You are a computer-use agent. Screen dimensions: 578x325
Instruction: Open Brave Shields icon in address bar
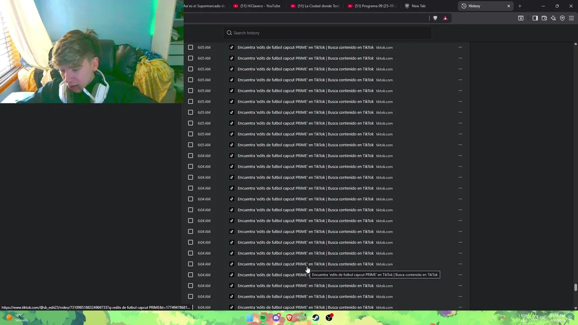435,18
